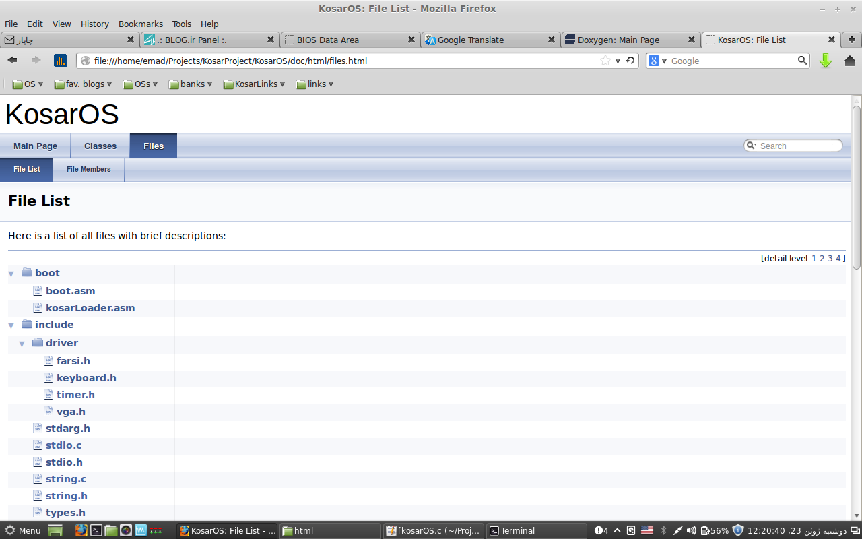
Task: Click the bookmark star icon in URL bar
Action: (x=605, y=61)
